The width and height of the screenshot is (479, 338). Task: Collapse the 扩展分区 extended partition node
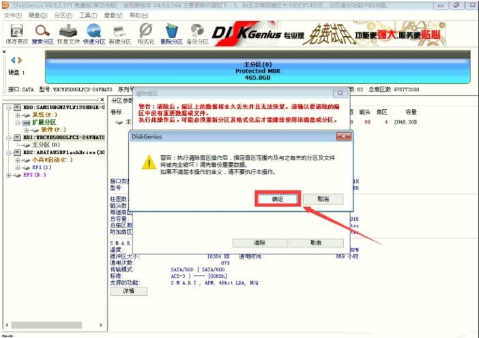18,123
